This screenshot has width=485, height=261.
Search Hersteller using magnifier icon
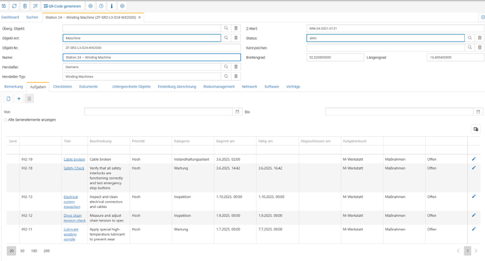pyautogui.click(x=226, y=67)
